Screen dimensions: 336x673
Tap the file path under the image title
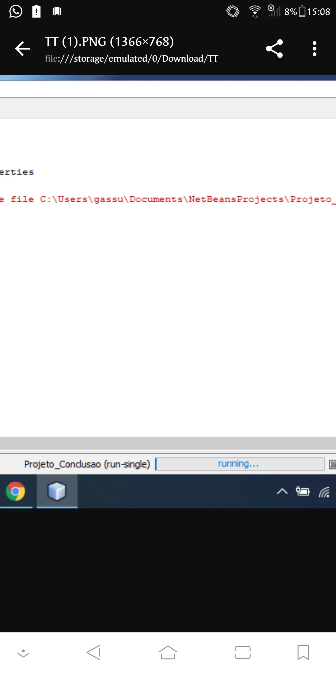[132, 59]
